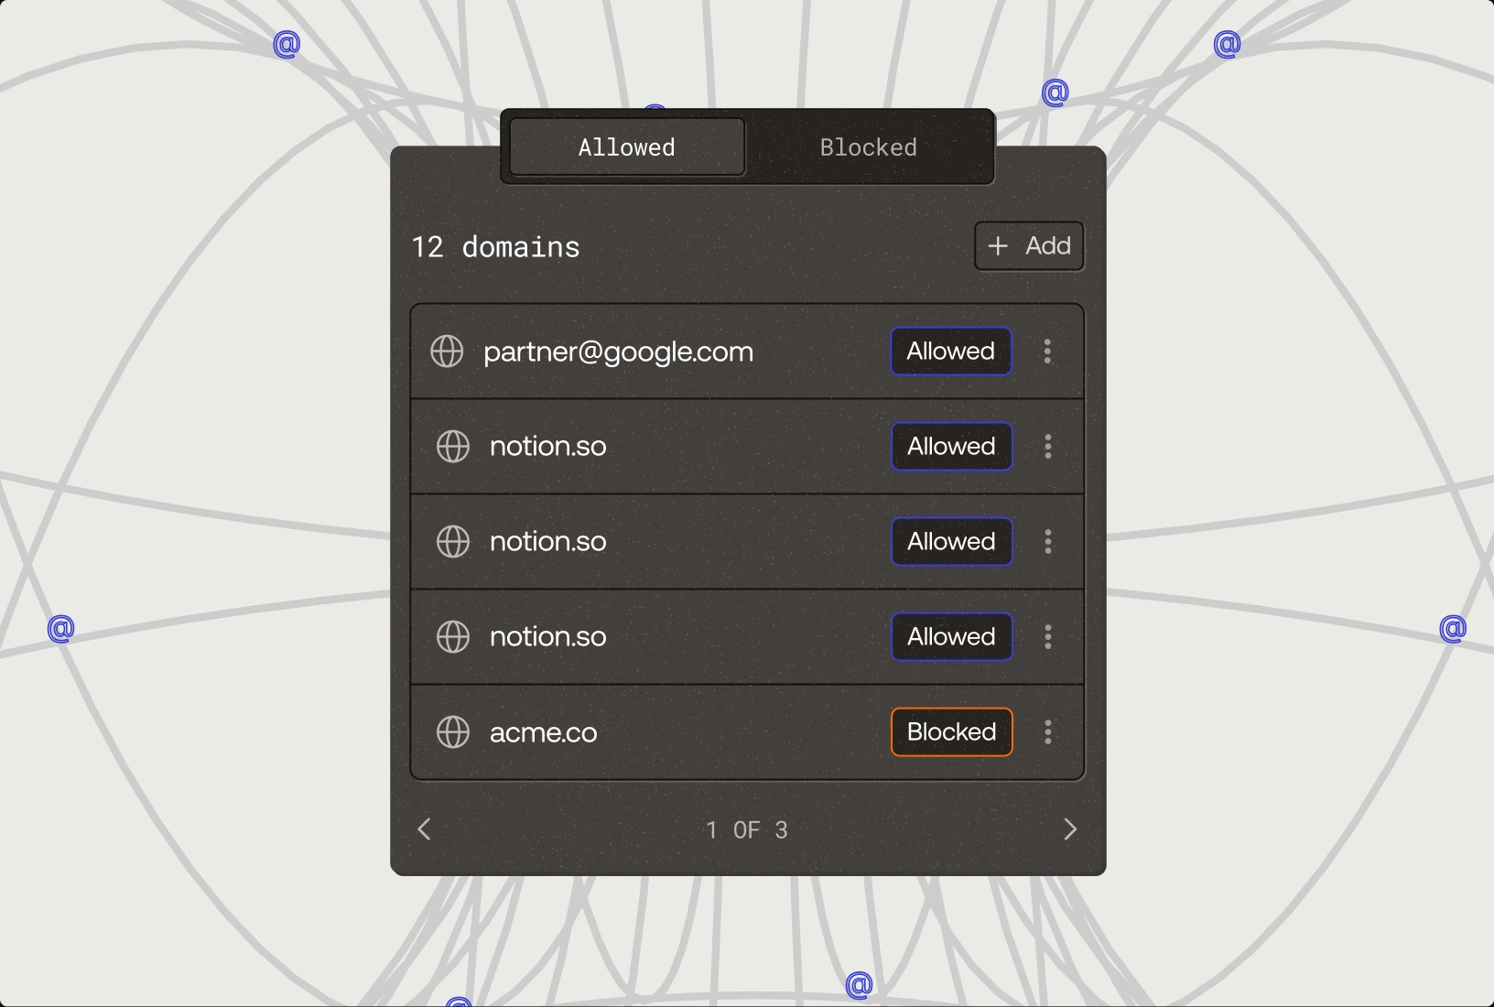Click the Allowed badge on partner@google.com

click(x=951, y=352)
